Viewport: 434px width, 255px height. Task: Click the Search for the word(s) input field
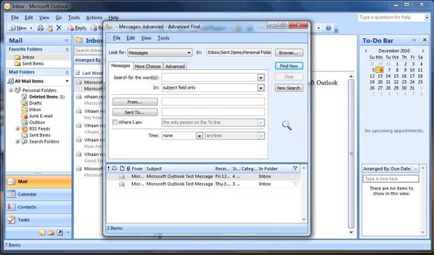pyautogui.click(x=210, y=78)
